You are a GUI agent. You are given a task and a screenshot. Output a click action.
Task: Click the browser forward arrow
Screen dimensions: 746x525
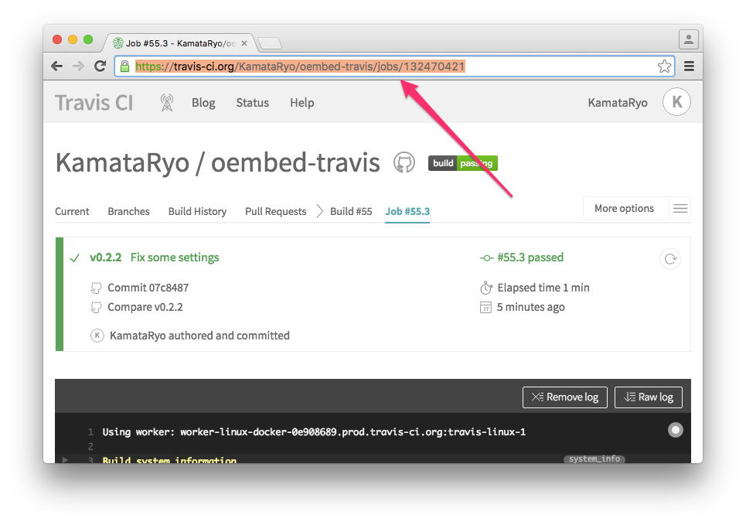pos(78,66)
